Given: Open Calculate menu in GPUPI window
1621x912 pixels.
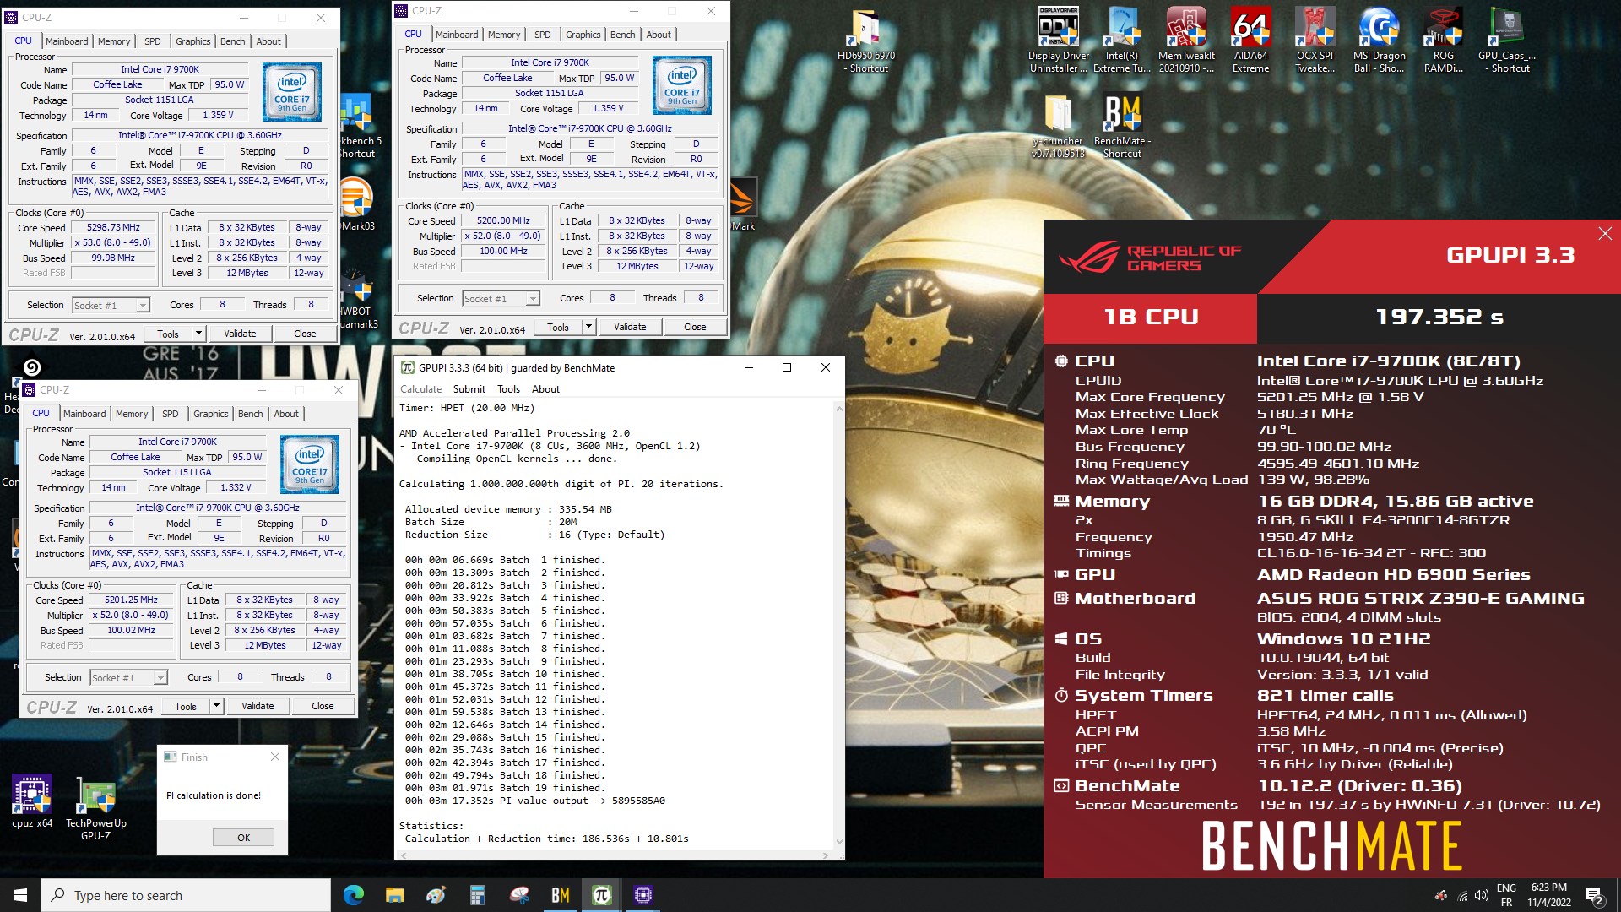Looking at the screenshot, I should click(420, 389).
